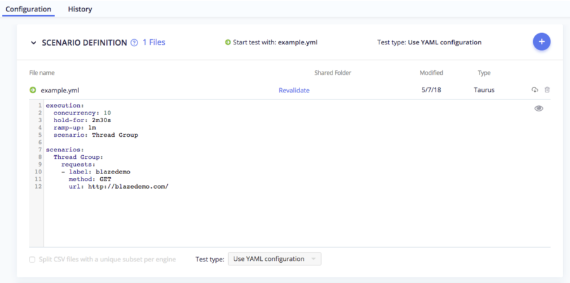Switch to the History tab

pyautogui.click(x=80, y=9)
